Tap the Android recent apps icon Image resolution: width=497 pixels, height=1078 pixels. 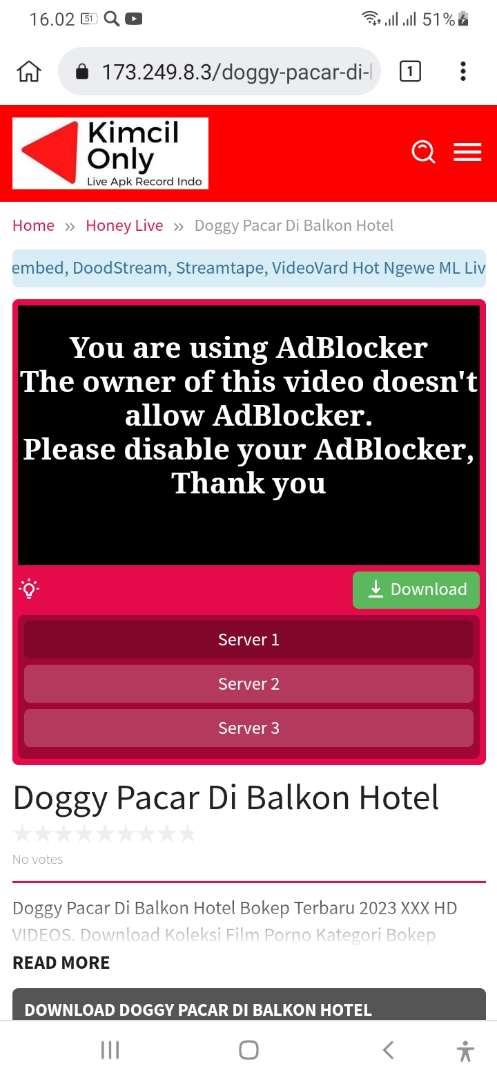[x=110, y=1050]
